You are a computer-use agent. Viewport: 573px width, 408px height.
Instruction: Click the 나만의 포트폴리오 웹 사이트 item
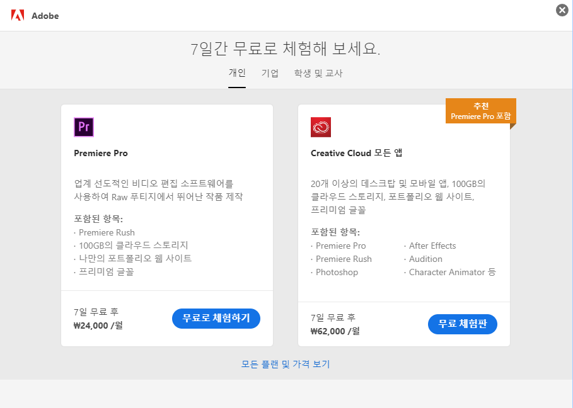pyautogui.click(x=135, y=258)
